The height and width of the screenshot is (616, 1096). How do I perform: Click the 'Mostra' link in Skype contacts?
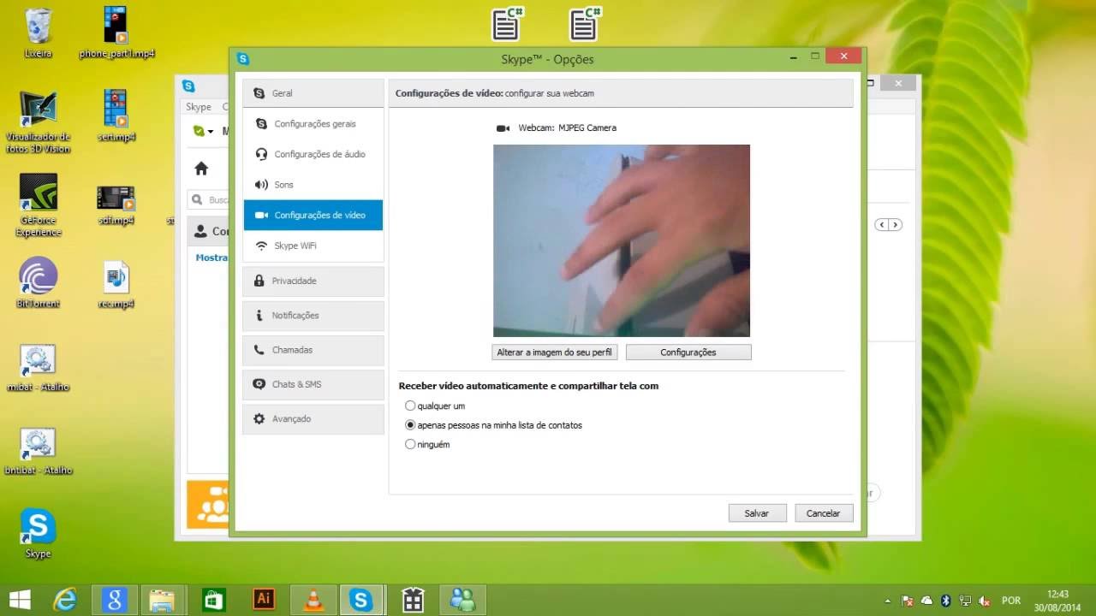tap(211, 258)
